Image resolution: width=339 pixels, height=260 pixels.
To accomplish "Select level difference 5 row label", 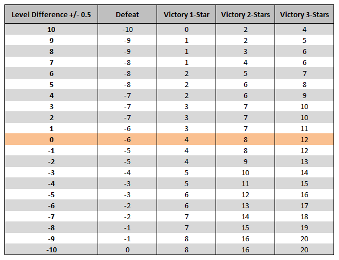I will coord(51,84).
